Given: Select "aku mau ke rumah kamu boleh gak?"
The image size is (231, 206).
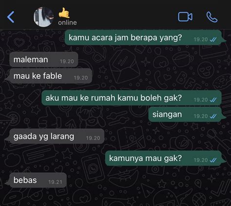Looking at the screenshot, I should click(132, 98).
